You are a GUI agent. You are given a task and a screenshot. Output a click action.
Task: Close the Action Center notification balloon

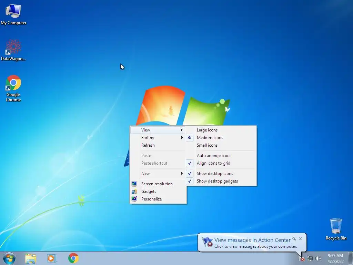pos(300,239)
